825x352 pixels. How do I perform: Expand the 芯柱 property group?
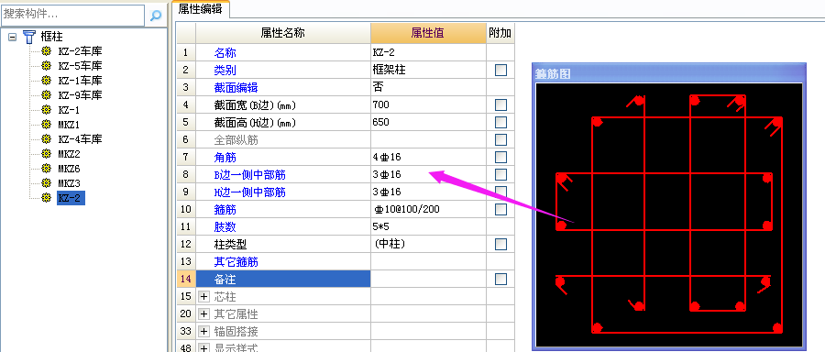click(x=204, y=297)
